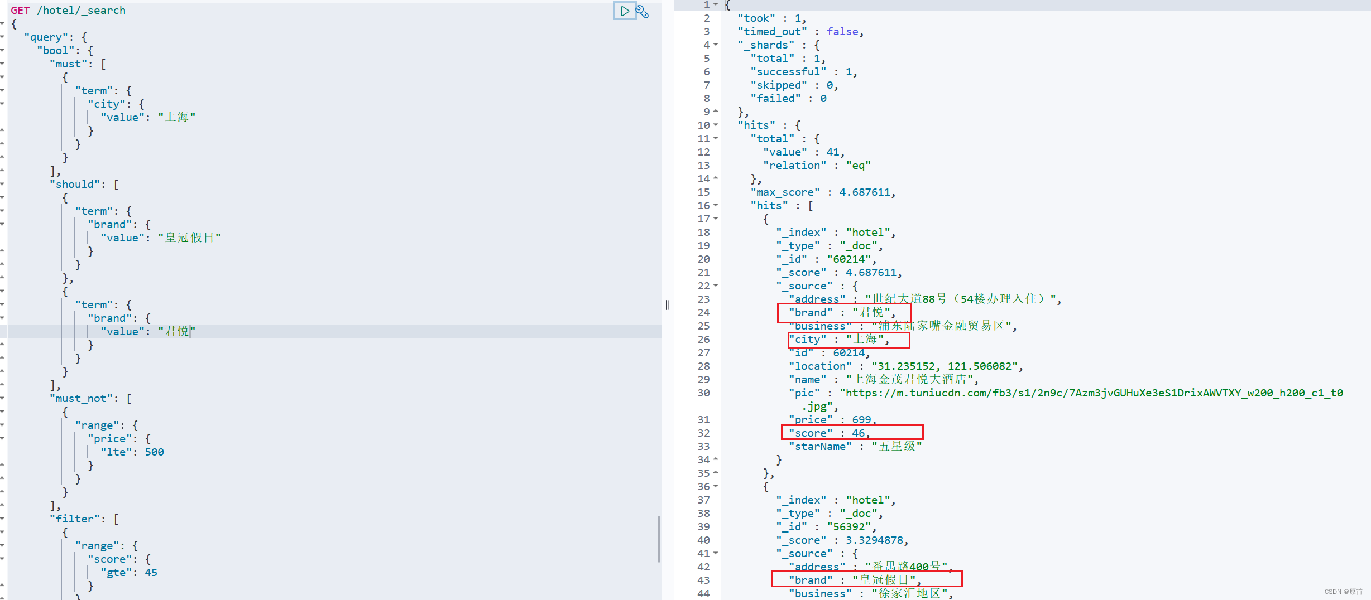Click the "location" coordinates line
Screen dimensions: 1371x600
[x=905, y=366]
